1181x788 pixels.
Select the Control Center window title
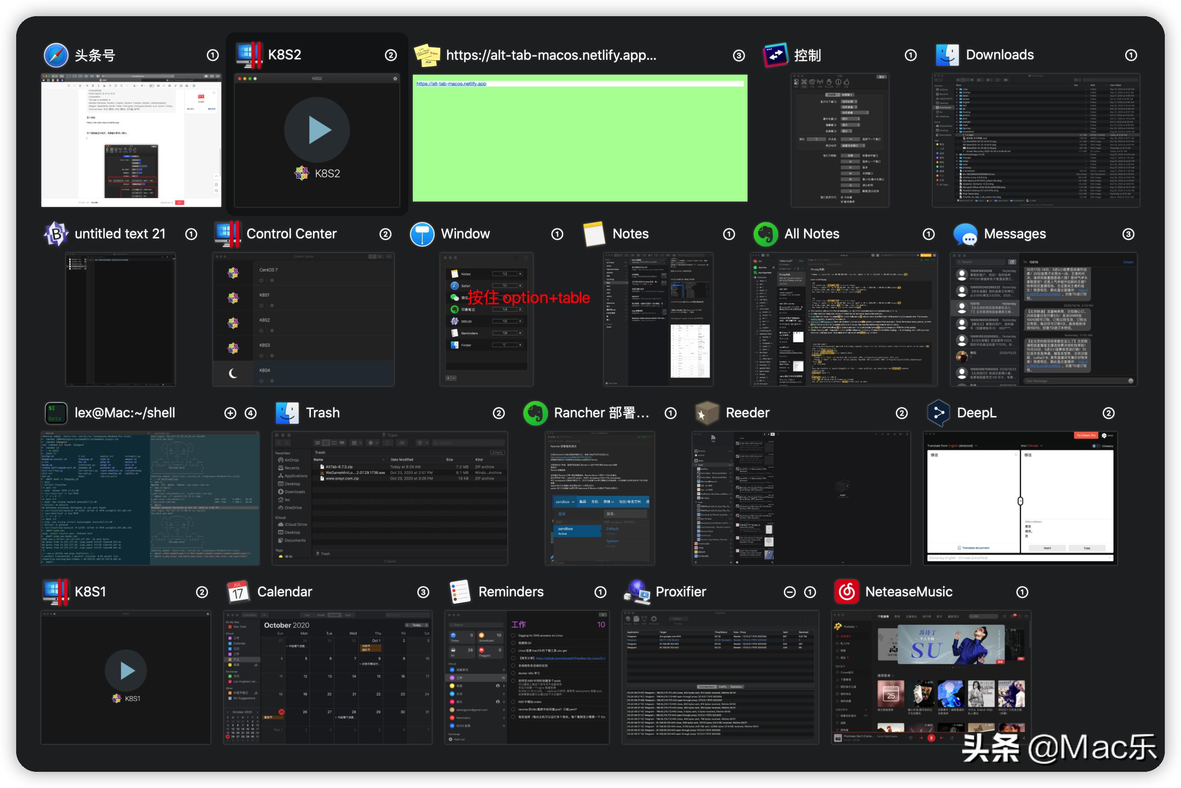click(x=291, y=234)
